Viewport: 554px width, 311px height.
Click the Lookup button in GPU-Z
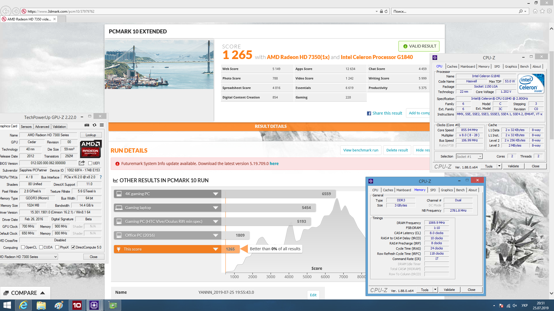click(x=91, y=135)
